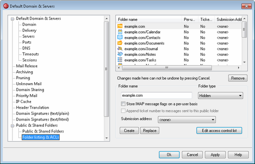The height and width of the screenshot is (164, 255).
Task: Confirm with the Ok button
Action: click(x=169, y=155)
